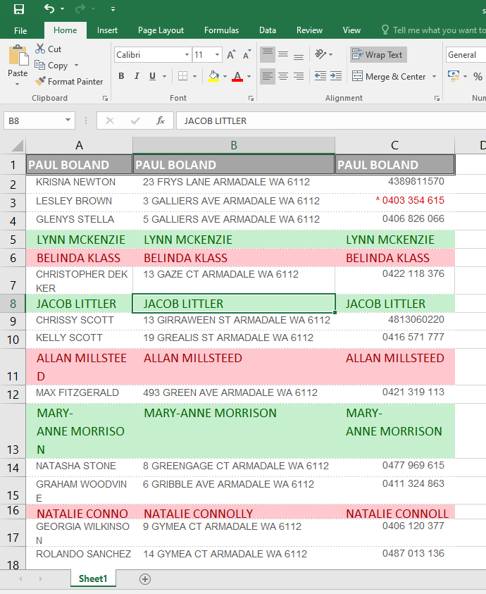The image size is (486, 594).
Task: Toggle Top Align
Action: [x=268, y=55]
